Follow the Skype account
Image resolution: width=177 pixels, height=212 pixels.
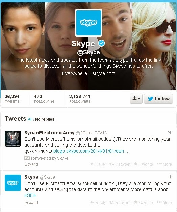pos(158,99)
